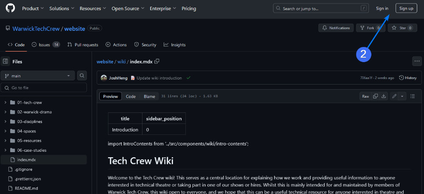
Task: Click the GitHub logo icon
Action: click(10, 8)
